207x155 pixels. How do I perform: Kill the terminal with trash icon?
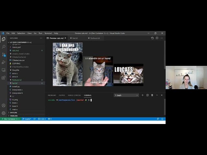pos(152,95)
